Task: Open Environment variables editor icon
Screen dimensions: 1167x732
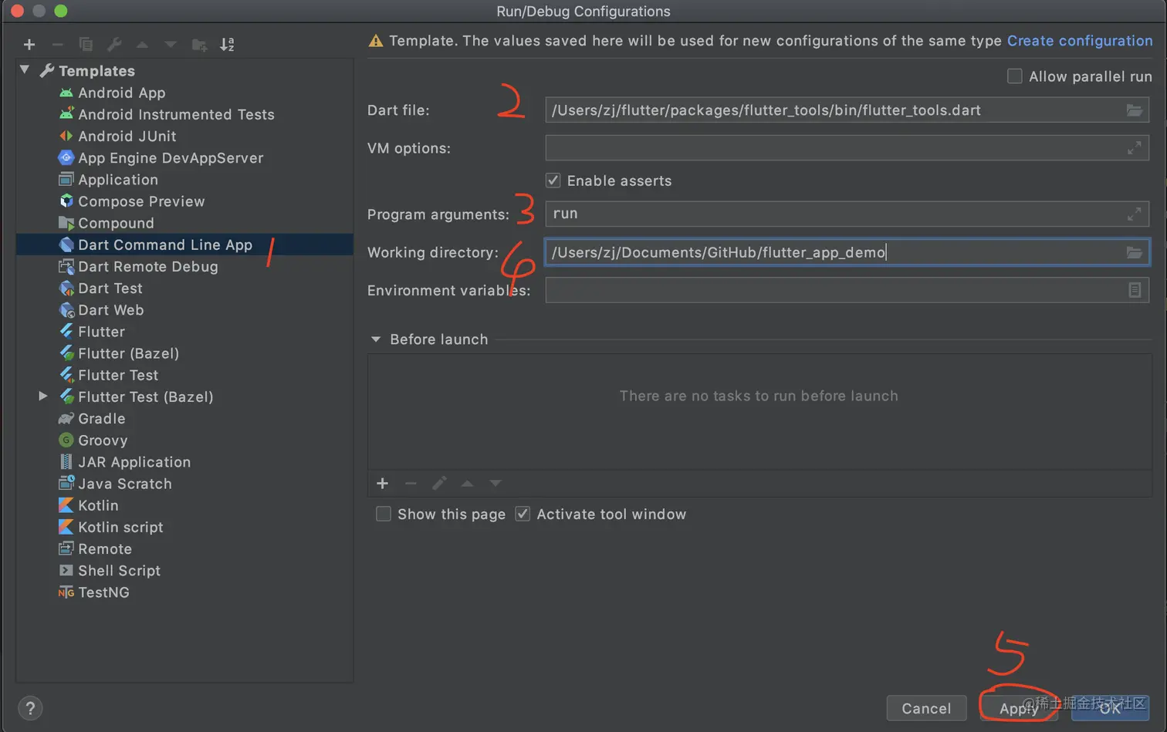Action: (1135, 290)
